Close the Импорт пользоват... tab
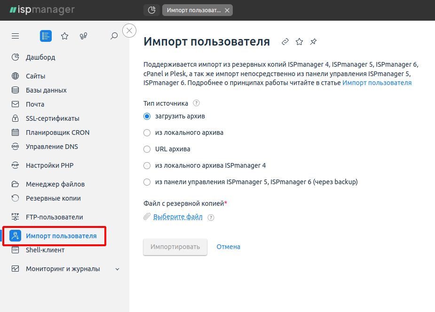 (x=227, y=10)
